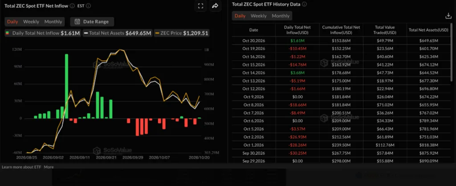This screenshot has width=456, height=186.
Task: Select the Oct 16,2026 date cell
Action: tap(253, 57)
